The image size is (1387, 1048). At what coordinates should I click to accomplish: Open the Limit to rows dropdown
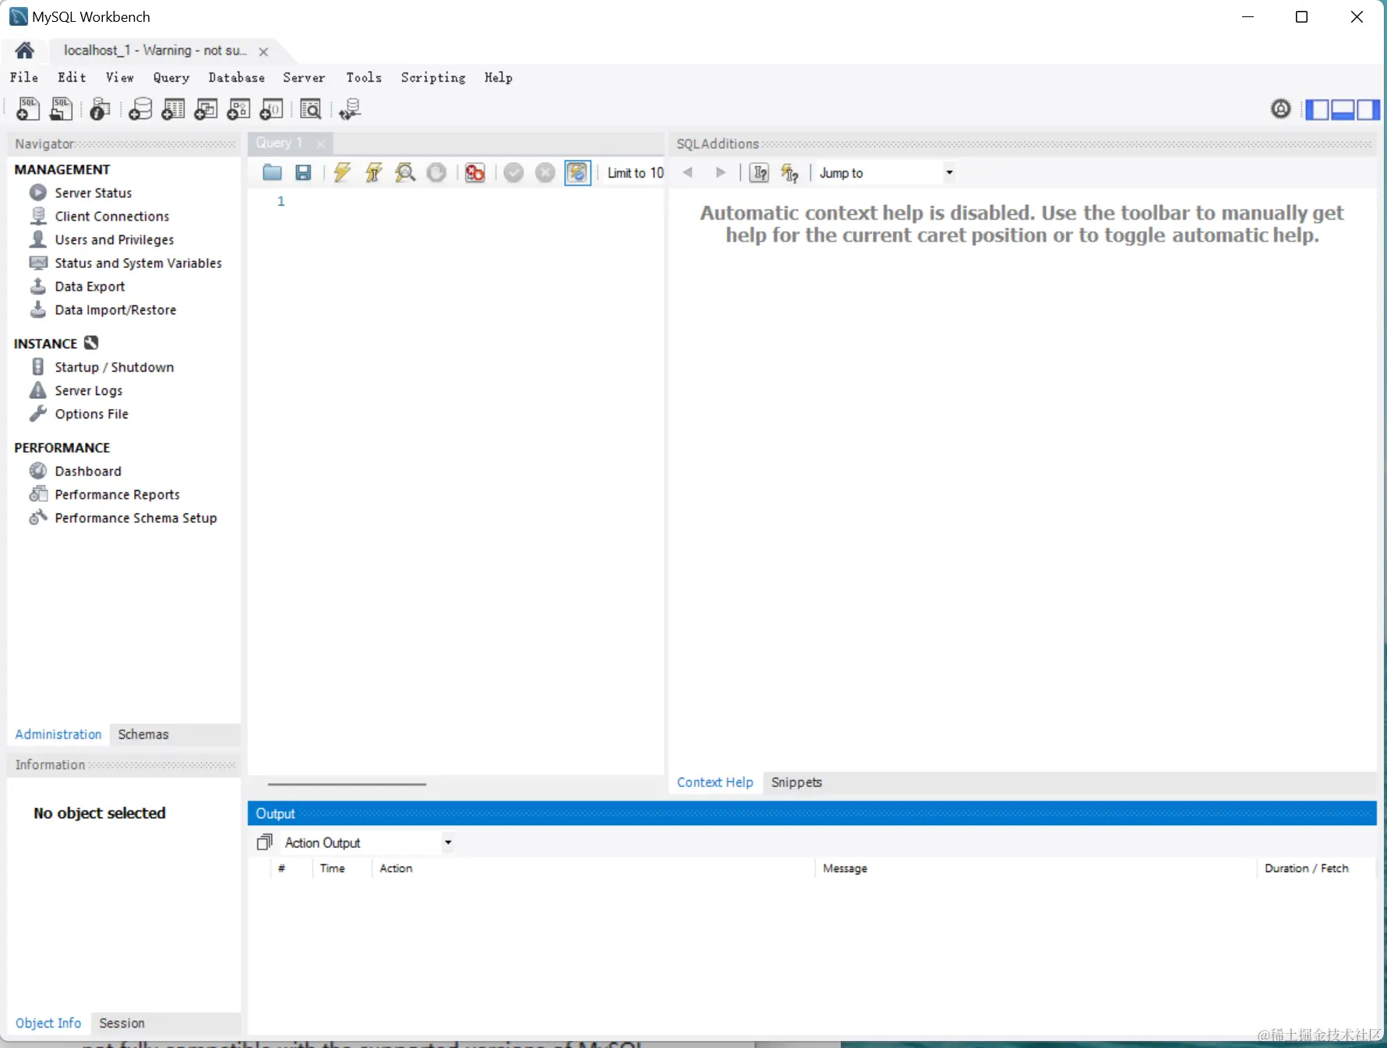point(635,173)
